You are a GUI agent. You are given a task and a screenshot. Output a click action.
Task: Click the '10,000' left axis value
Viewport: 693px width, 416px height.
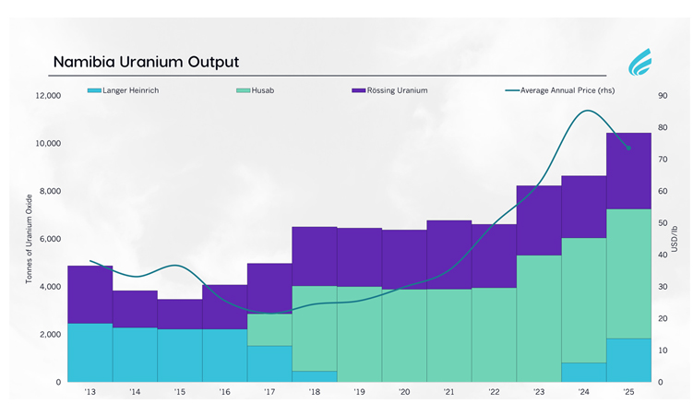tap(48, 144)
